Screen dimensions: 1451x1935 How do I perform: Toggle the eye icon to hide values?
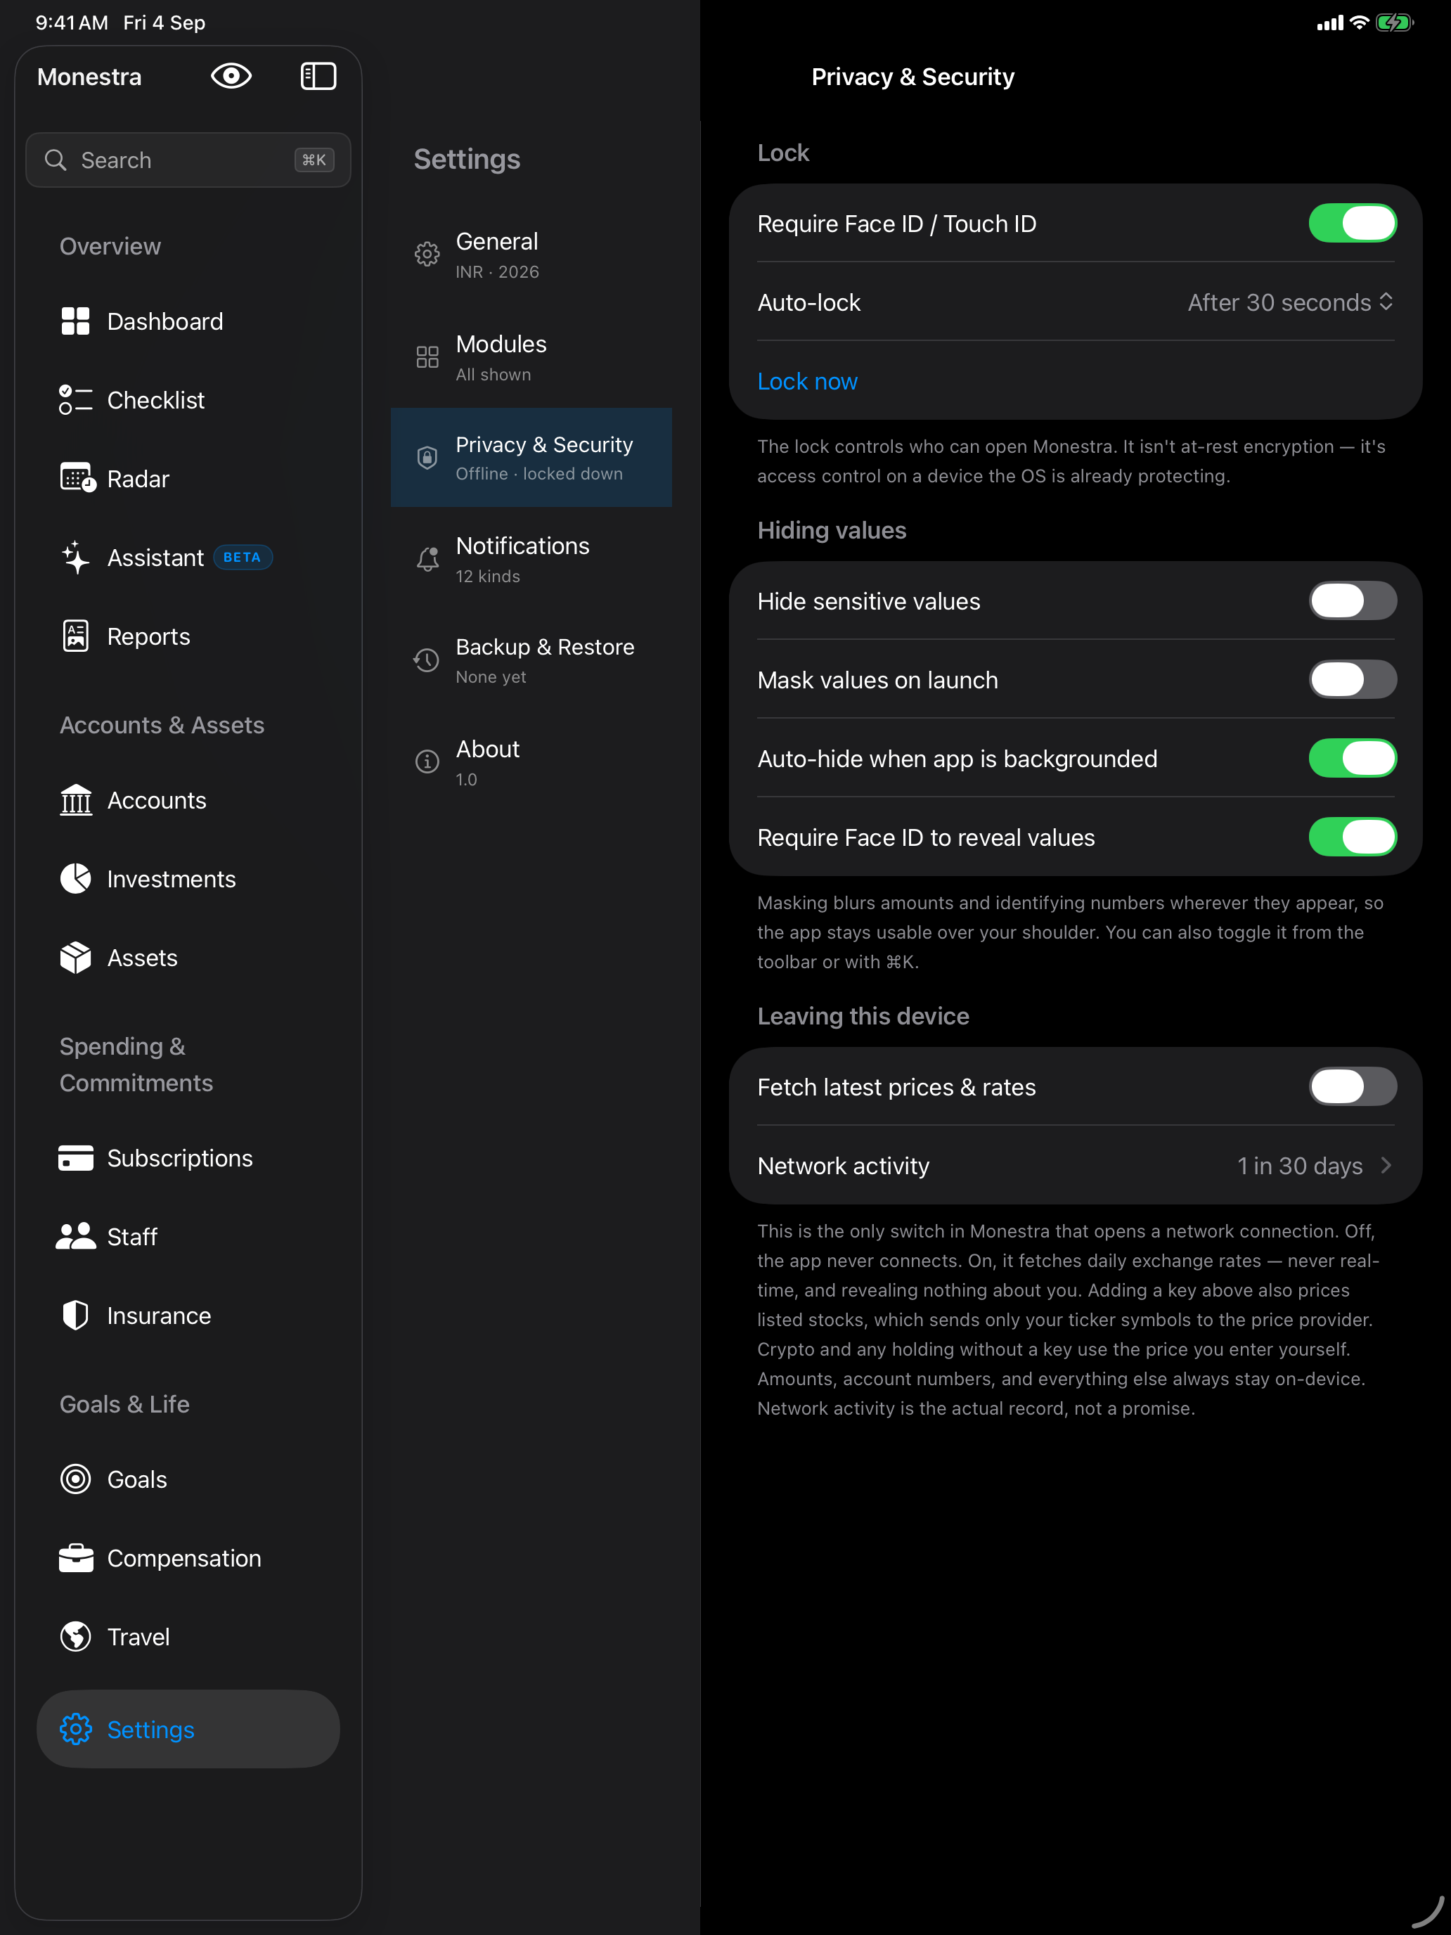point(231,76)
